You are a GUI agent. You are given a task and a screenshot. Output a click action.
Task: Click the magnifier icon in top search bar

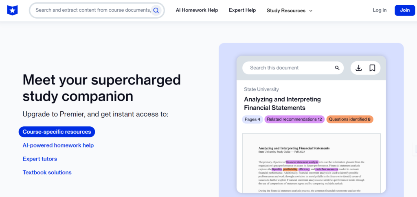pyautogui.click(x=156, y=10)
